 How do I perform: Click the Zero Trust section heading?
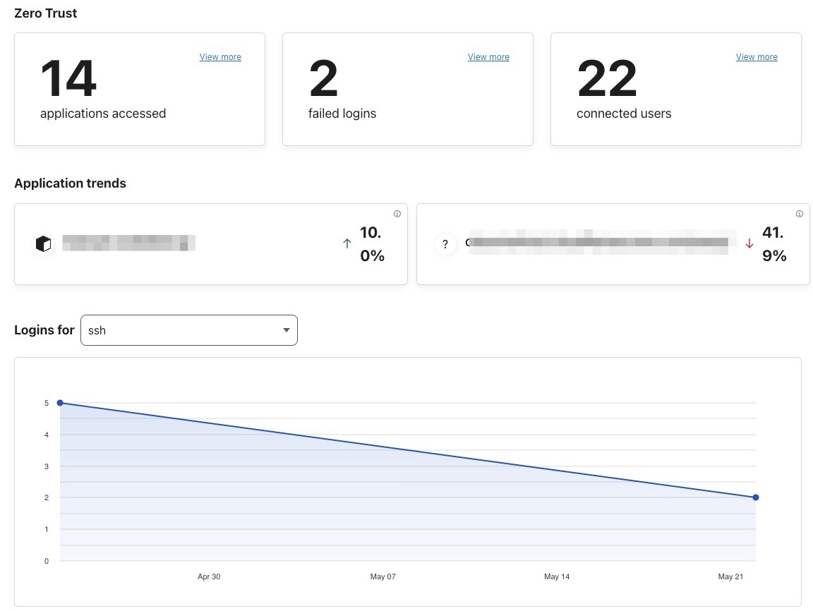tap(45, 13)
